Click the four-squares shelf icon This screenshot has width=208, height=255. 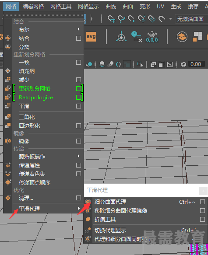click(197, 37)
